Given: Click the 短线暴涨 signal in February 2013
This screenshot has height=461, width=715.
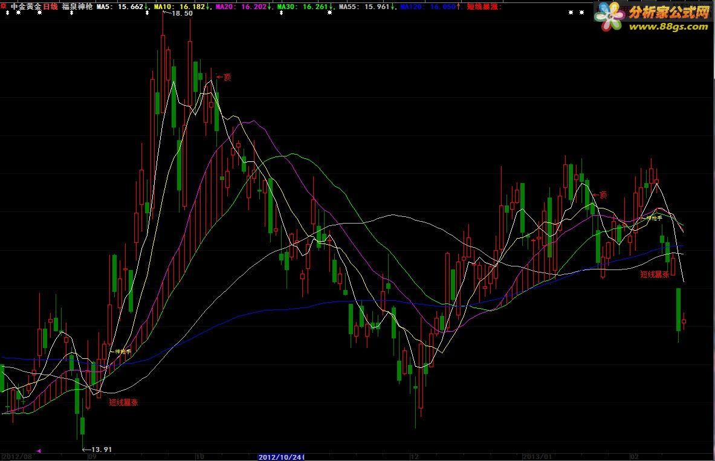Looking at the screenshot, I should point(655,274).
